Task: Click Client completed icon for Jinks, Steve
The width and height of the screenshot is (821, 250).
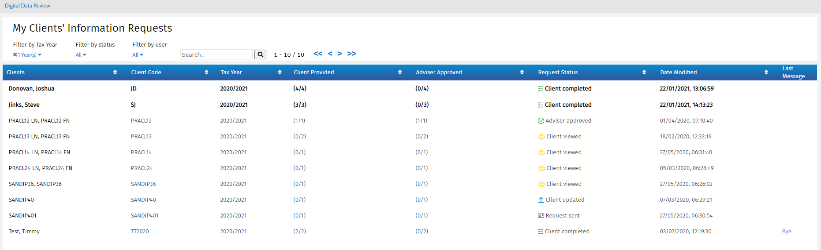Action: [x=541, y=105]
